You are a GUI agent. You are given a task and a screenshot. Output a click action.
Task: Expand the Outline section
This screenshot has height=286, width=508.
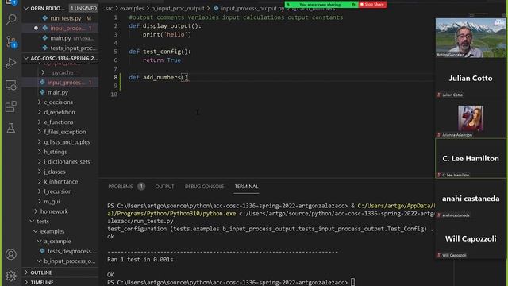pos(26,272)
